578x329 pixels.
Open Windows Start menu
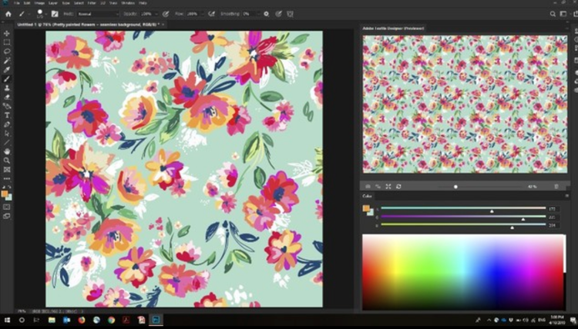(x=7, y=321)
